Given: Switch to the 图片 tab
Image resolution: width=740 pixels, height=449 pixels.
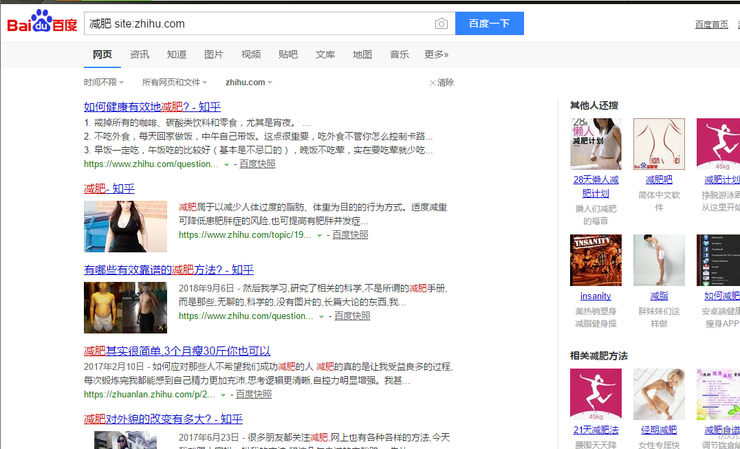Looking at the screenshot, I should pyautogui.click(x=214, y=55).
